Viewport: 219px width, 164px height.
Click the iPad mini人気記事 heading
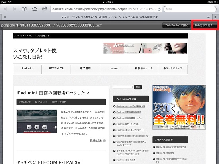click(x=131, y=99)
